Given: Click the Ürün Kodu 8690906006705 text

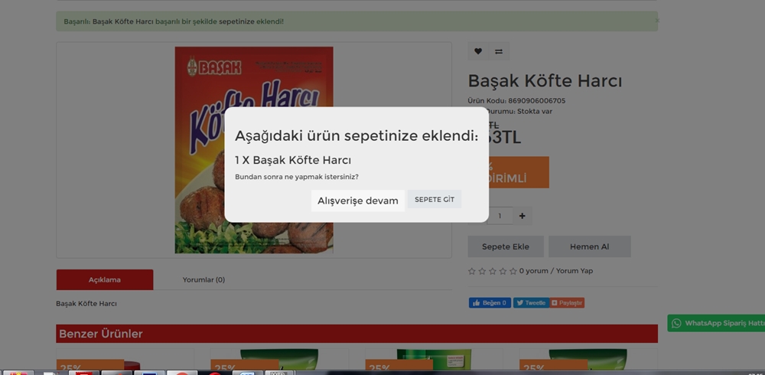Looking at the screenshot, I should [x=516, y=100].
